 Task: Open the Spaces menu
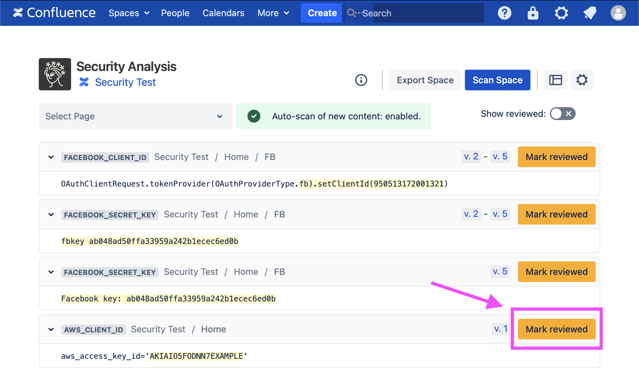click(x=129, y=13)
